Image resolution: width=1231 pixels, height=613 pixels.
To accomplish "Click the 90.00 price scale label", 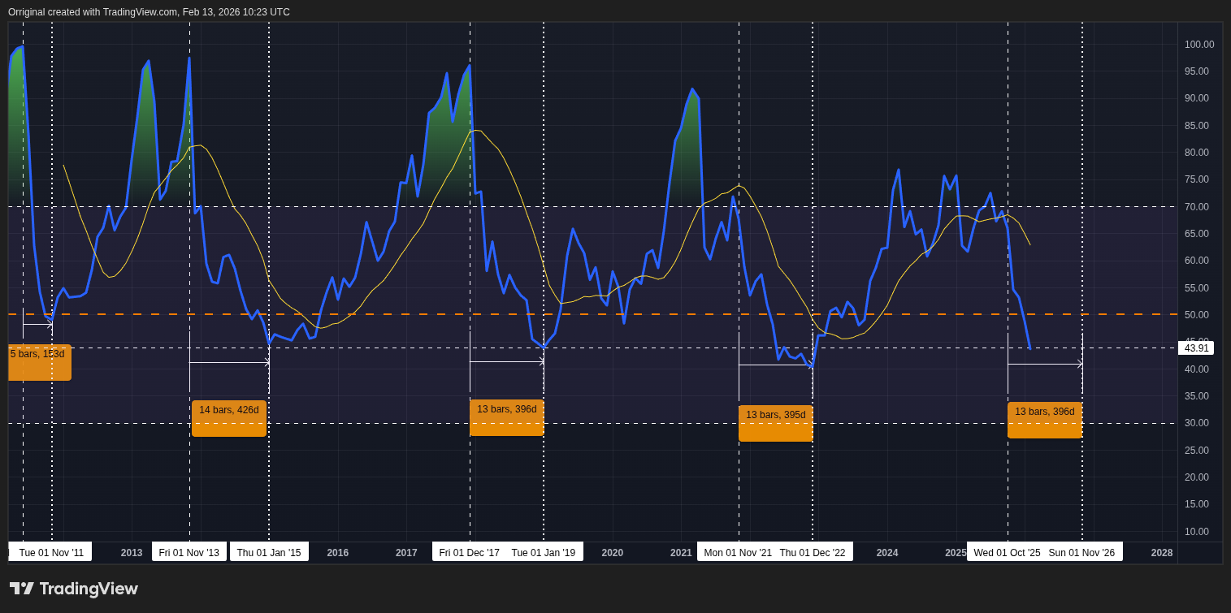I will [x=1197, y=98].
